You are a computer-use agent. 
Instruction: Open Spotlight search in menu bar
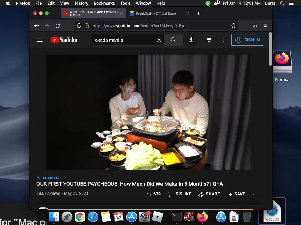coord(282,3)
